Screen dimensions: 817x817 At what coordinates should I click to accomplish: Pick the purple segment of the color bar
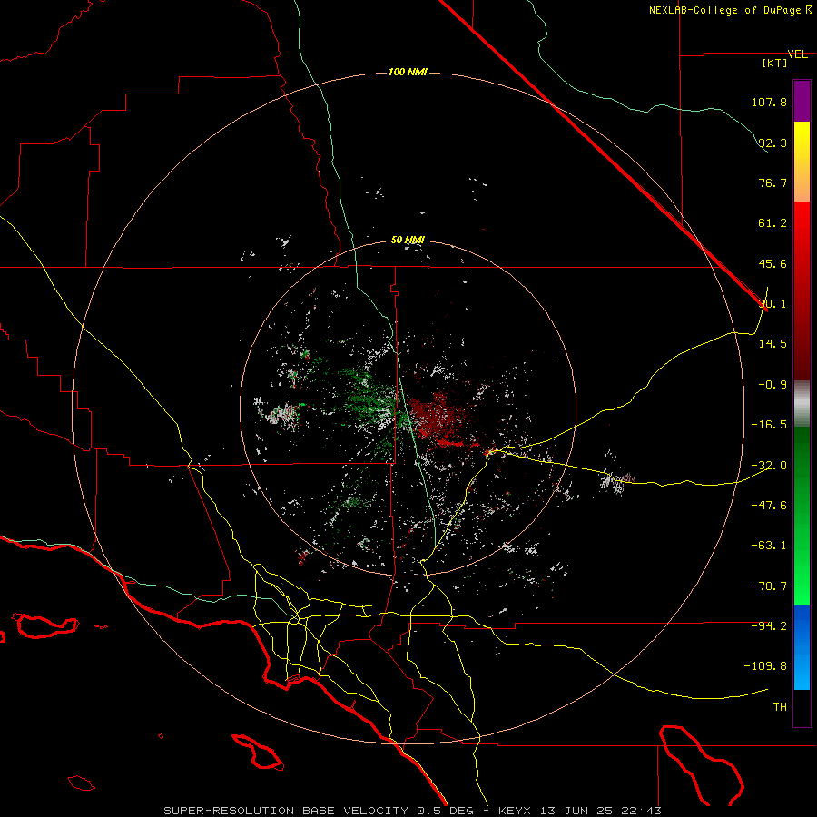tap(802, 101)
